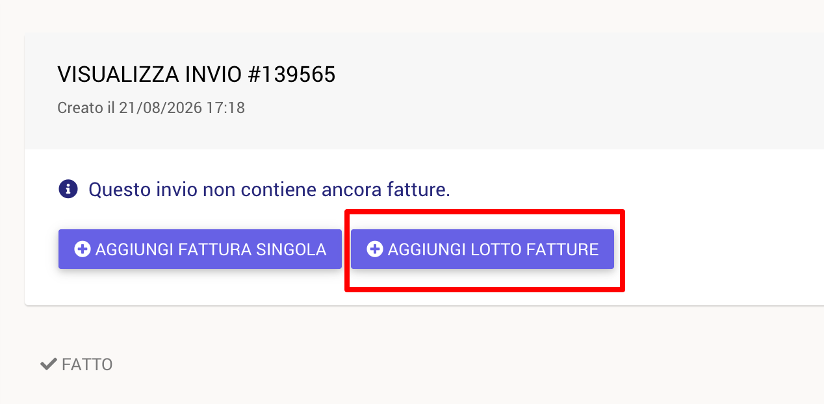Click the gray tick next to the Fatto label
The width and height of the screenshot is (824, 404).
click(49, 364)
